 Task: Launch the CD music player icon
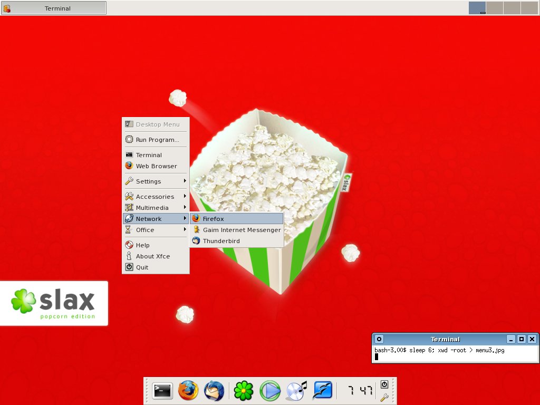click(x=296, y=391)
